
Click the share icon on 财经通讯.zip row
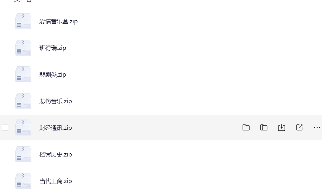click(299, 127)
